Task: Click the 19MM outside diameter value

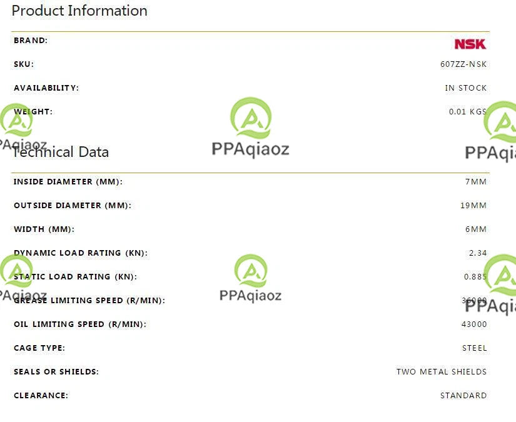Action: (x=473, y=206)
